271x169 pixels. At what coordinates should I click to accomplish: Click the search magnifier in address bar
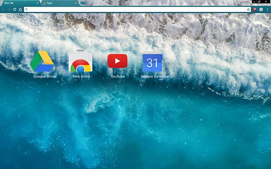(x=26, y=9)
